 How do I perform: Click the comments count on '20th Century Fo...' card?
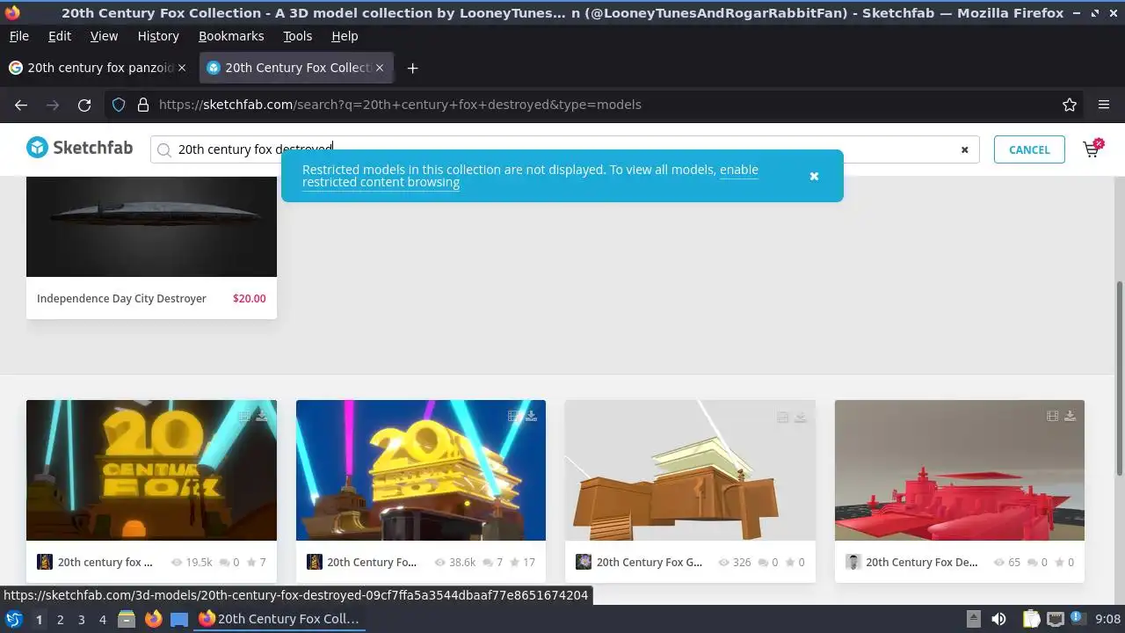(x=493, y=562)
